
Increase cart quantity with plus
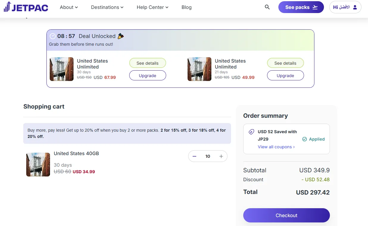(x=221, y=156)
